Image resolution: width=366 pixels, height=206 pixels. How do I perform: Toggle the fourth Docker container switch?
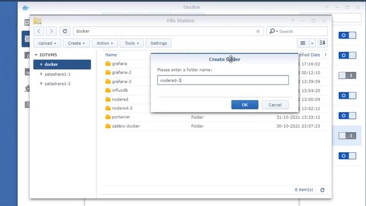coord(347,96)
